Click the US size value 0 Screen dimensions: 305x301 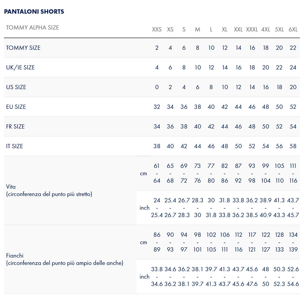pyautogui.click(x=157, y=87)
